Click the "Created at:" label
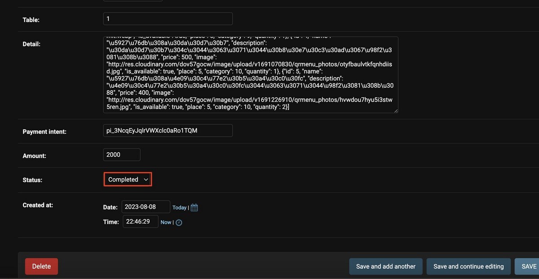This screenshot has height=279, width=539. (38, 205)
